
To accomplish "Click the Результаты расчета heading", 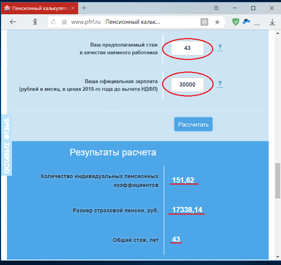I will click(113, 153).
